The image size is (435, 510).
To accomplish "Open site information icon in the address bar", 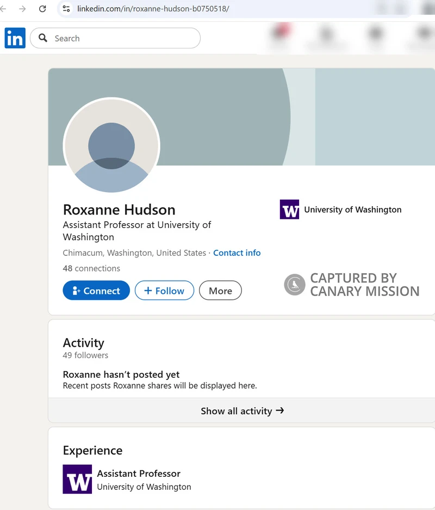I will pos(66,9).
